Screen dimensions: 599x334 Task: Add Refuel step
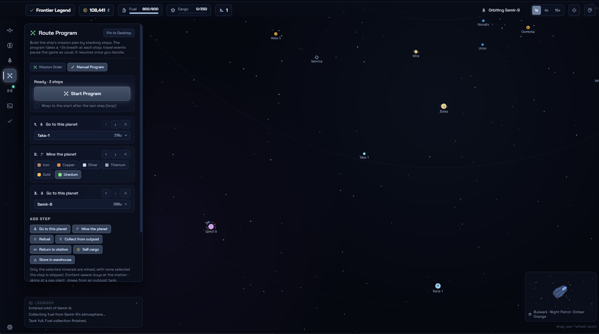42,239
